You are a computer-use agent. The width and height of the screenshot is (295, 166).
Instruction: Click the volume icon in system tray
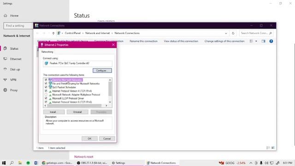tap(266, 163)
